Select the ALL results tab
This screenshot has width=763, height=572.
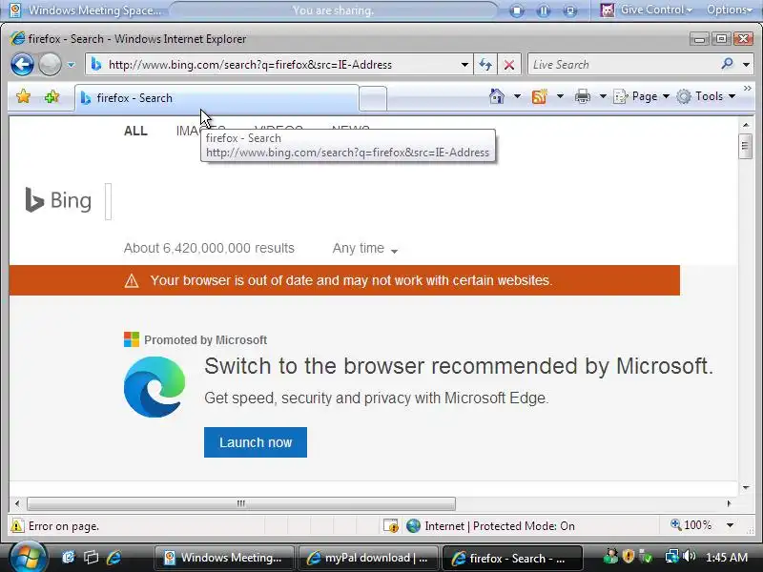[135, 131]
